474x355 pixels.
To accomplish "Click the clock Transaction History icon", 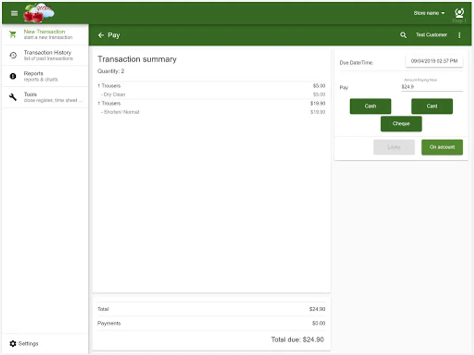I will (13, 55).
